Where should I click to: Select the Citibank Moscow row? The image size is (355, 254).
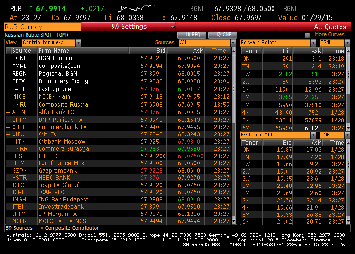[x=118, y=142]
